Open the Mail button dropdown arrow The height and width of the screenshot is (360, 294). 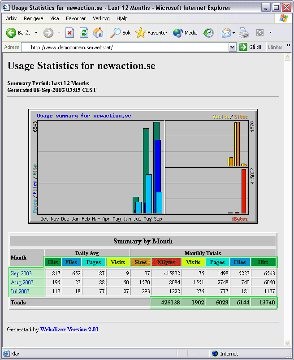click(233, 33)
